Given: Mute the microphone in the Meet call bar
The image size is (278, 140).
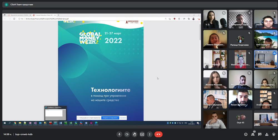Looking at the screenshot, I should (x=119, y=134).
